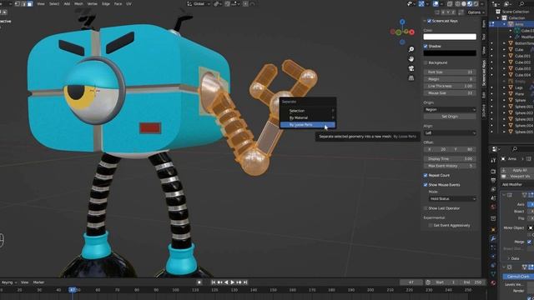The height and width of the screenshot is (300, 534).
Task: Click the Display Time value field
Action: pyautogui.click(x=450, y=159)
